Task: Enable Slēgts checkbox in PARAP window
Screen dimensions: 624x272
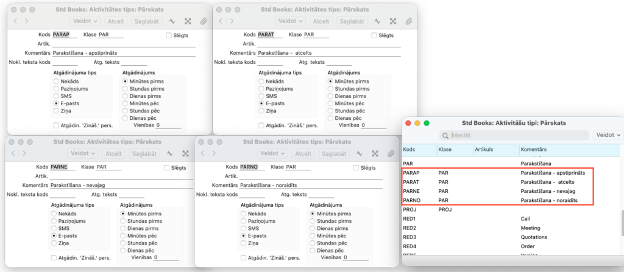Action: pos(169,36)
